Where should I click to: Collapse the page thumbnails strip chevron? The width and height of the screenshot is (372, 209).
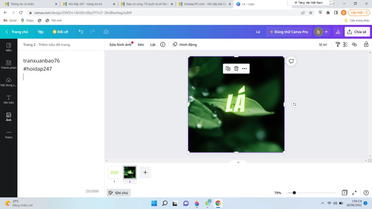click(x=238, y=162)
